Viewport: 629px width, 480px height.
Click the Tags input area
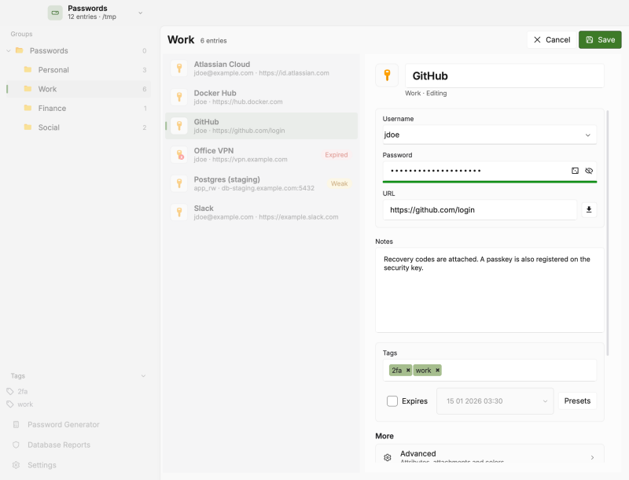[489, 370]
